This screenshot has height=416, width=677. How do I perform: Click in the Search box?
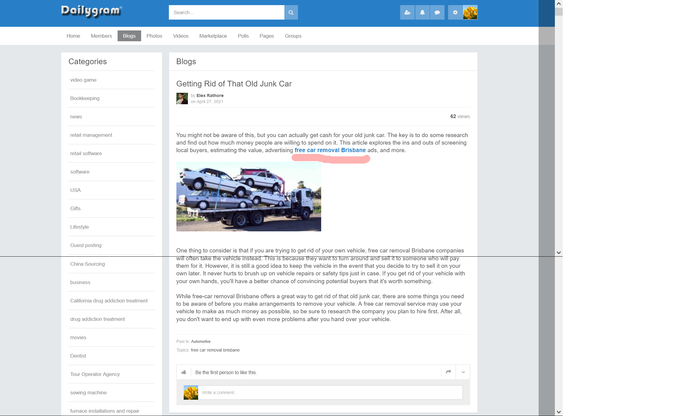pos(226,12)
